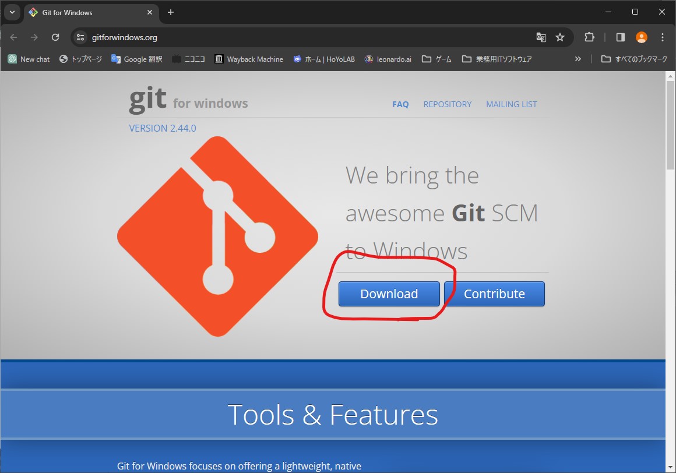
Task: Open a new browser tab
Action: [x=171, y=12]
